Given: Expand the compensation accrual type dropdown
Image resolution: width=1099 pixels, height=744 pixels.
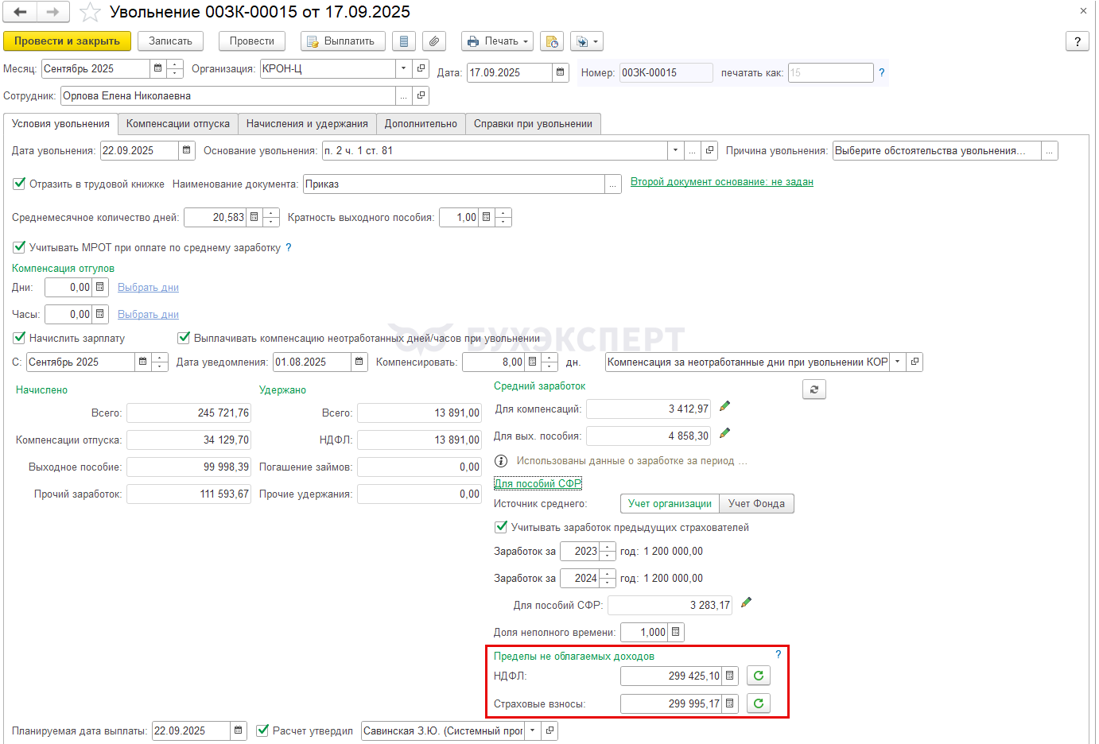Looking at the screenshot, I should point(898,362).
